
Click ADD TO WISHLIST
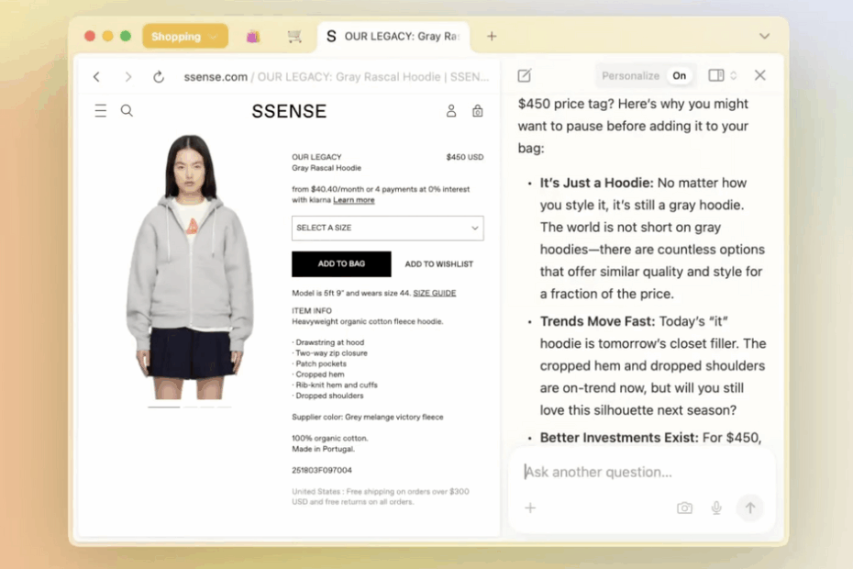coord(439,264)
